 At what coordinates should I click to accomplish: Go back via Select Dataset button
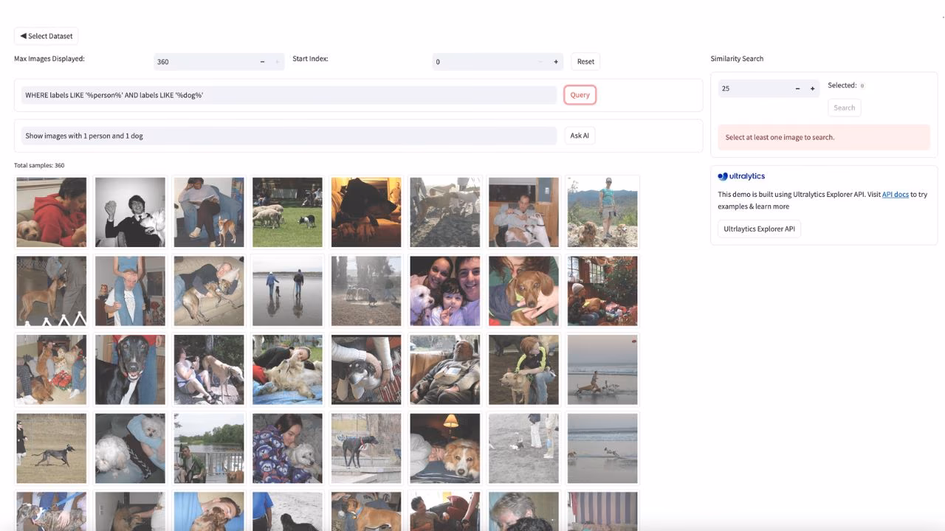tap(46, 36)
